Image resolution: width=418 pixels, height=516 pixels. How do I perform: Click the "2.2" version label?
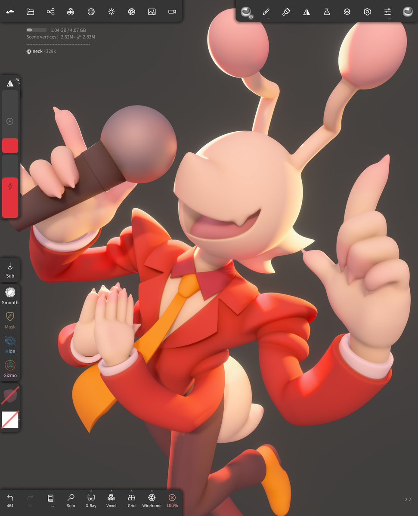click(408, 500)
